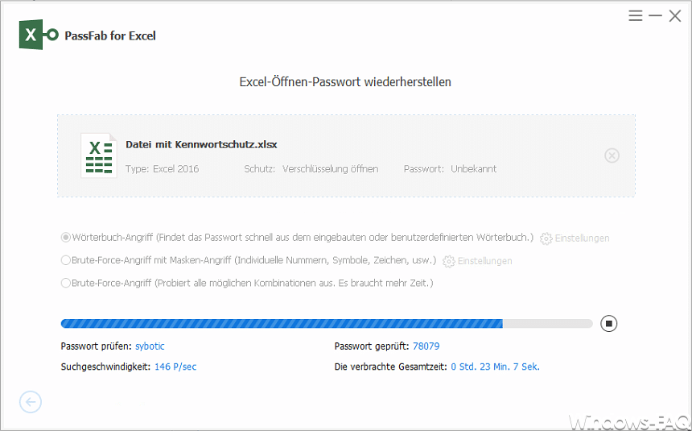Image resolution: width=692 pixels, height=431 pixels.
Task: Open the hamburger menu icon
Action: point(635,16)
